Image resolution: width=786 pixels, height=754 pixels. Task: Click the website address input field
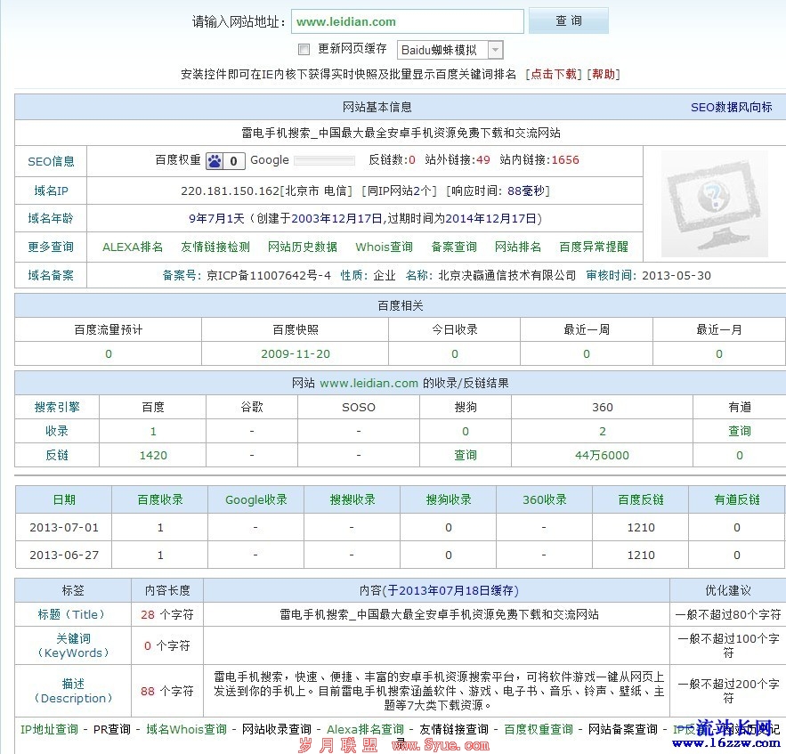click(407, 21)
